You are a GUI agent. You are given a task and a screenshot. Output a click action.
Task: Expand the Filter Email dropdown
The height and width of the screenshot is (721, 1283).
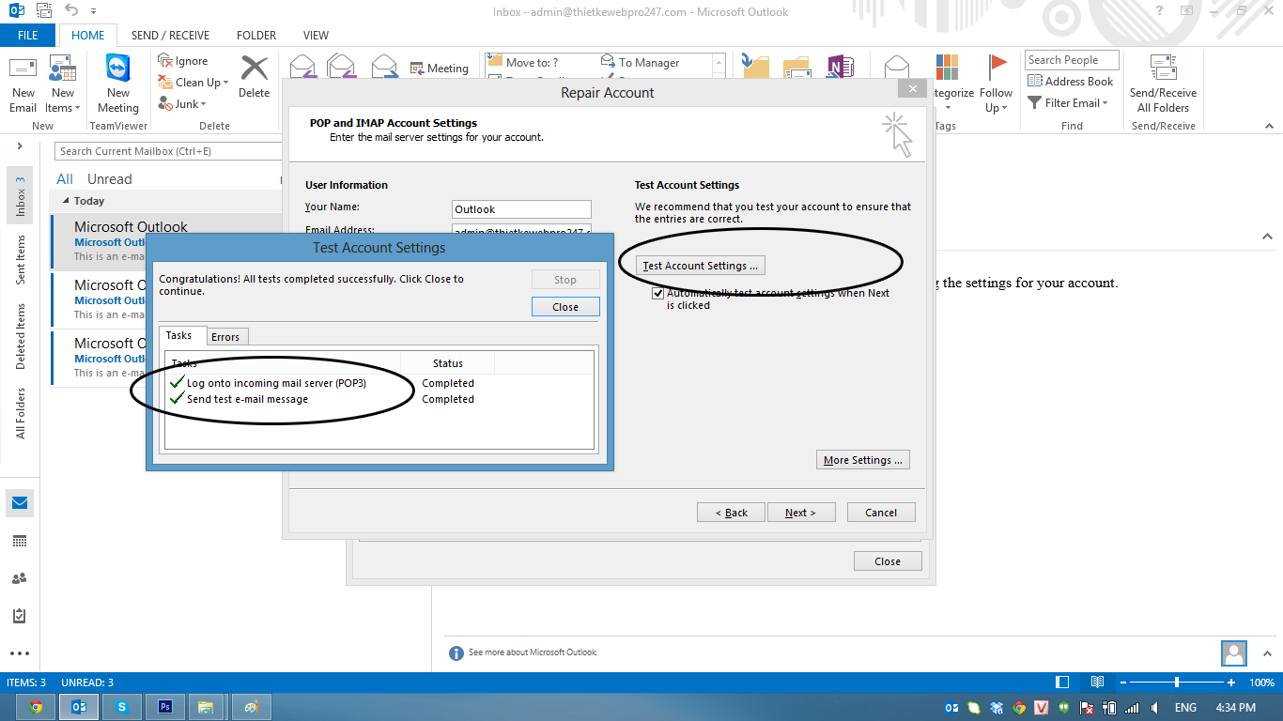(x=1068, y=103)
